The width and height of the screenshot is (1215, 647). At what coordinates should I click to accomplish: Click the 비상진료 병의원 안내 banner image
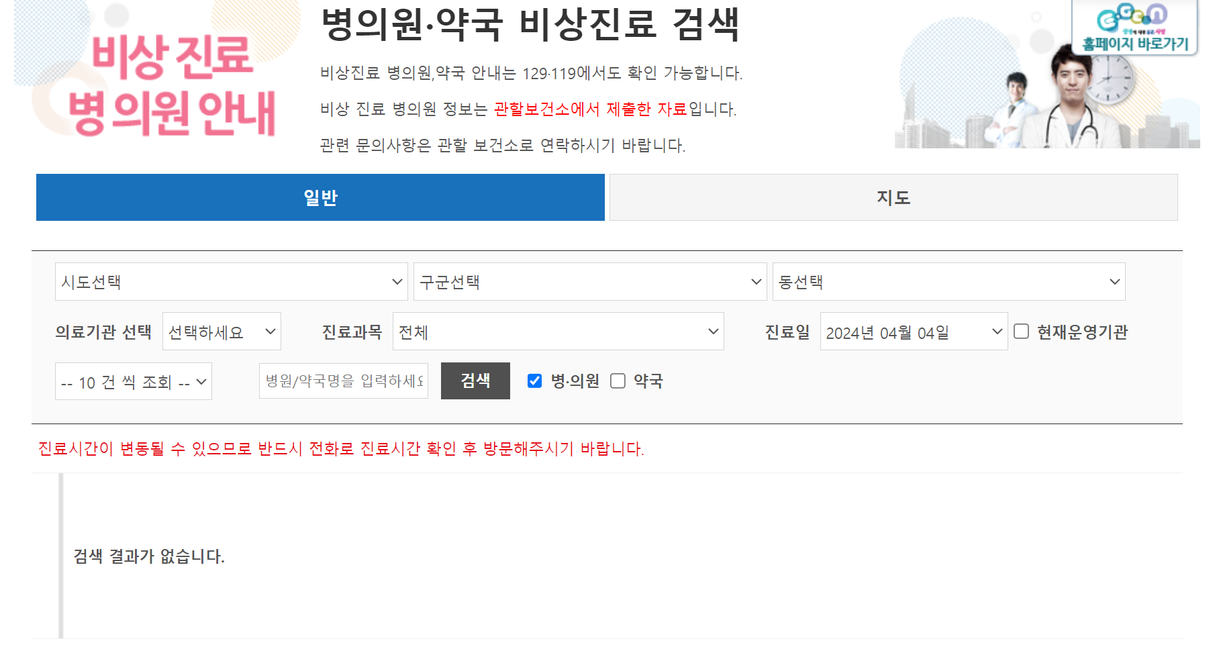coord(158,70)
